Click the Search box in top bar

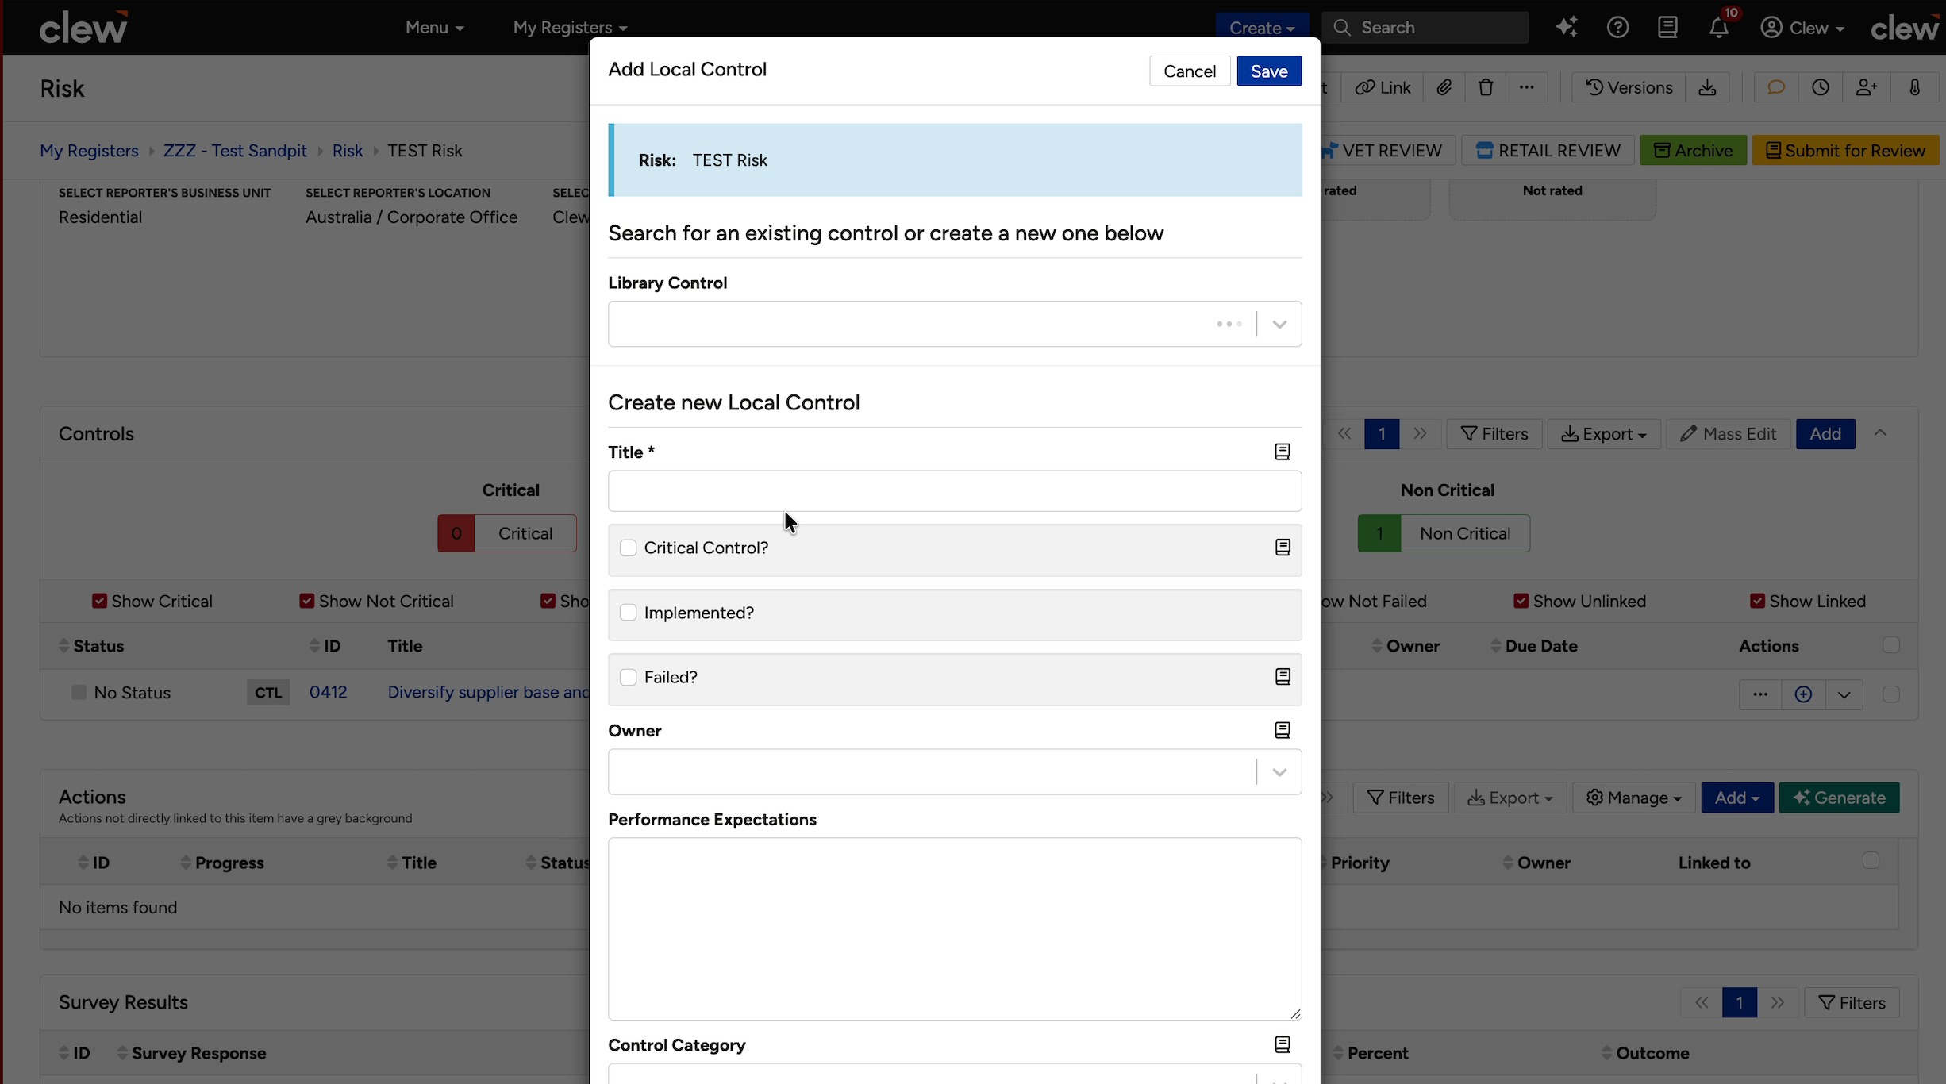pos(1425,28)
